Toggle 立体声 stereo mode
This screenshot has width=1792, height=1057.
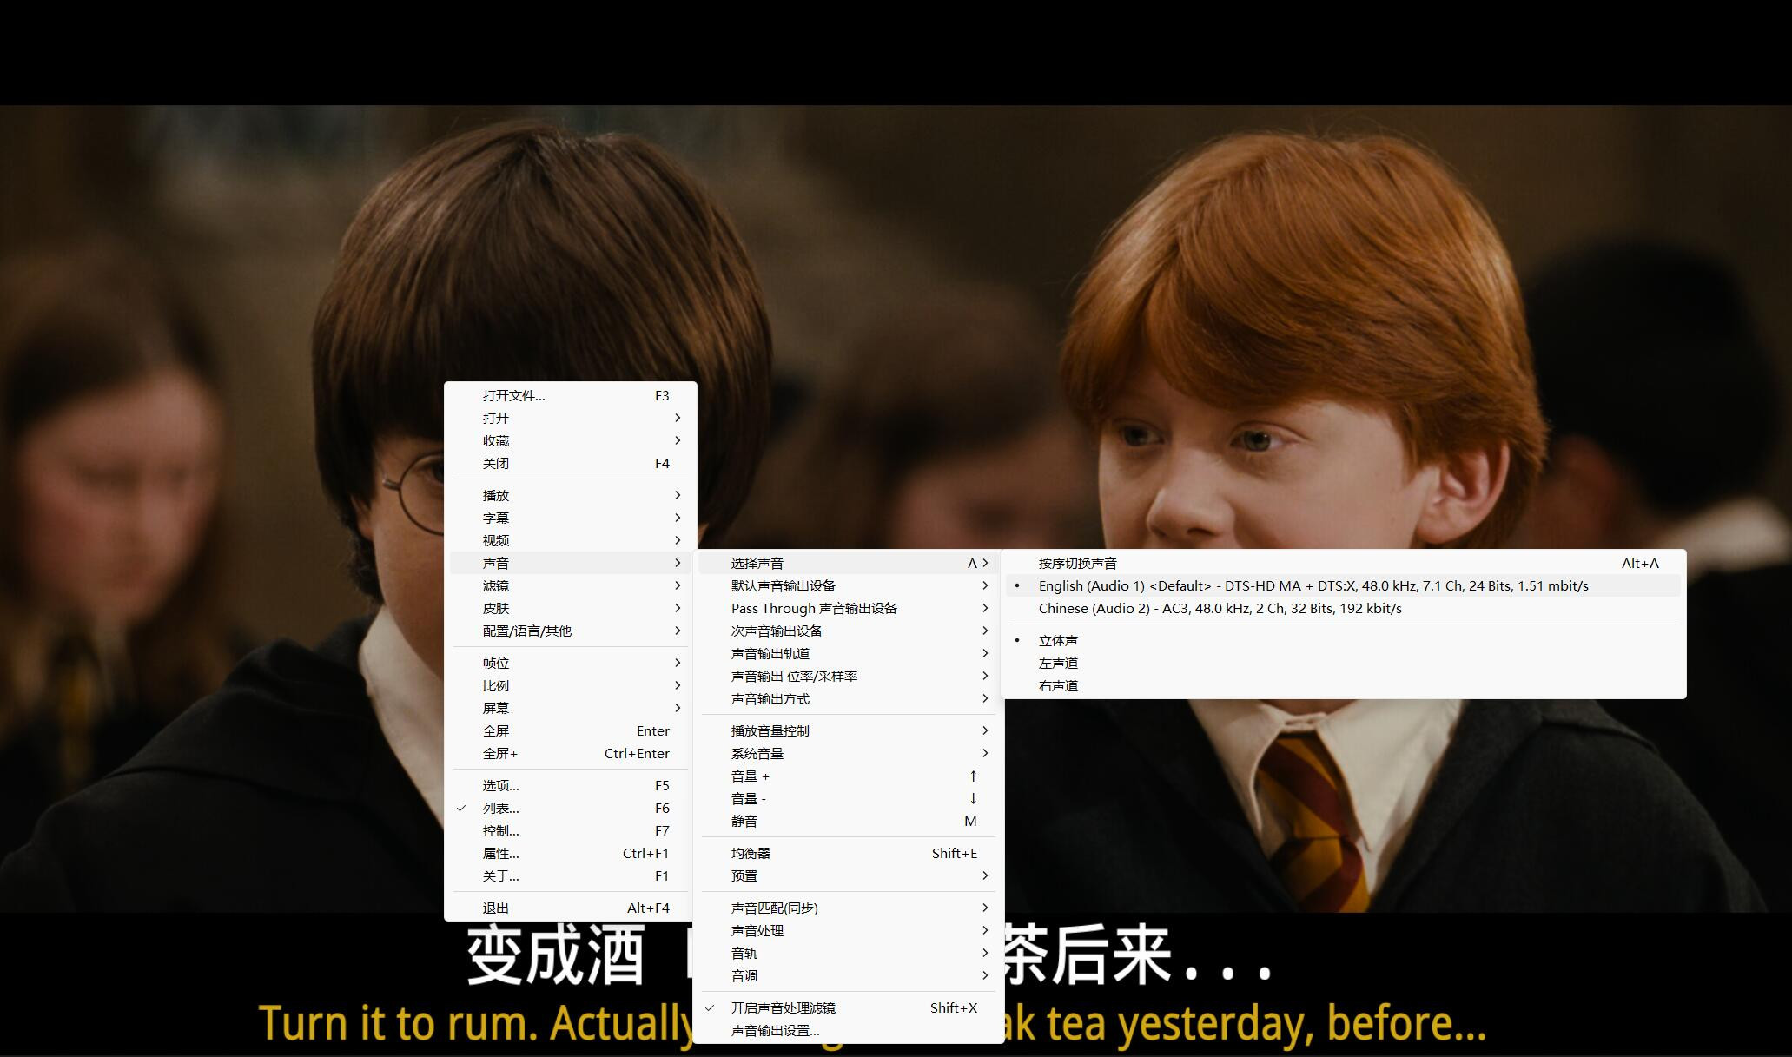1057,639
